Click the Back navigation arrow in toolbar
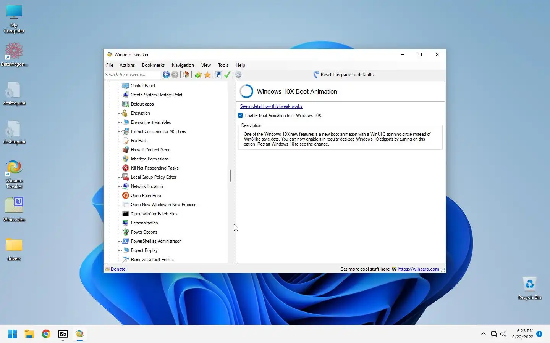 point(166,75)
